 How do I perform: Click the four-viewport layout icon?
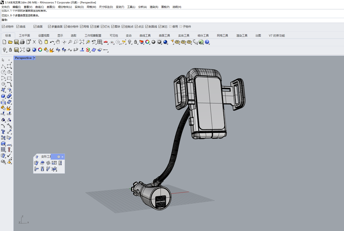click(x=100, y=42)
